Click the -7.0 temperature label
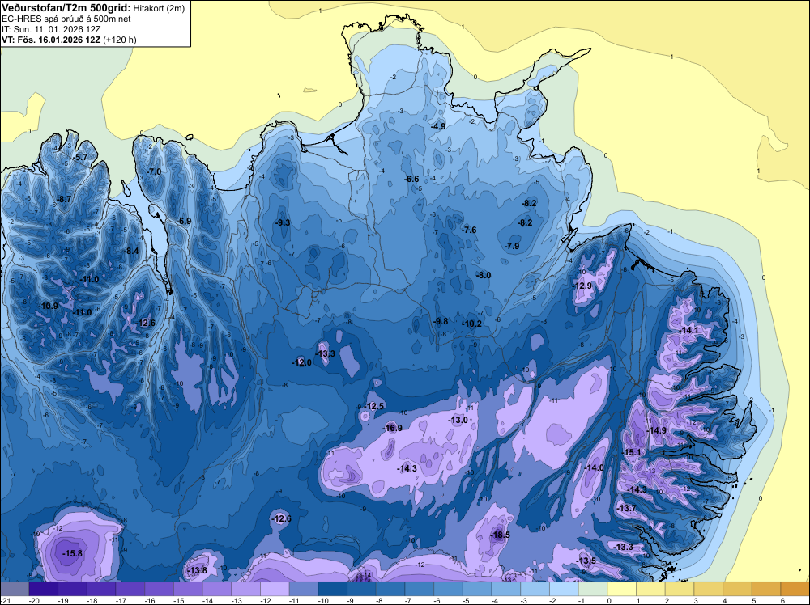Viewport: 810px width, 605px height. click(154, 171)
